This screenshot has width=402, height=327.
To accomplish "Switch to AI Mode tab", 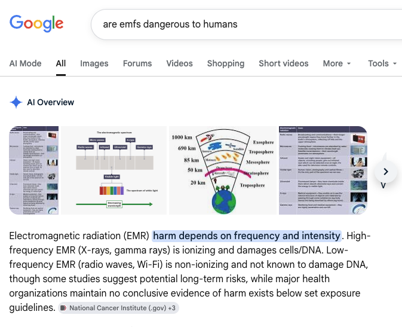I will coord(25,63).
